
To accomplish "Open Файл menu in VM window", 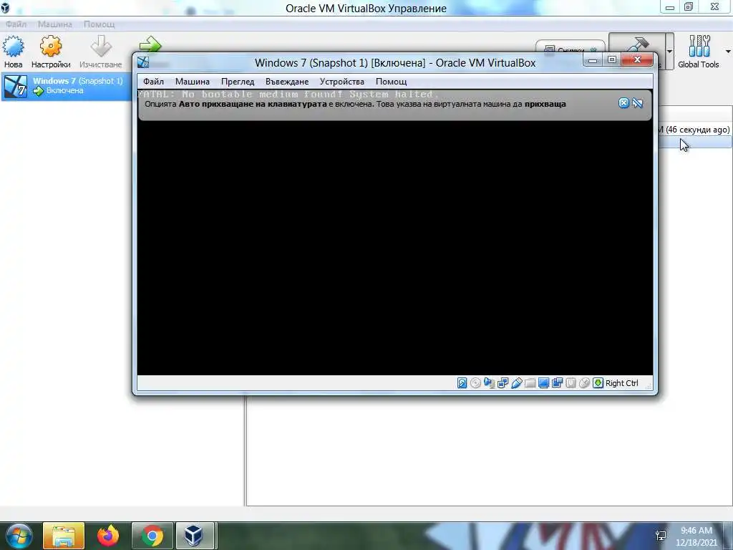I will point(153,82).
